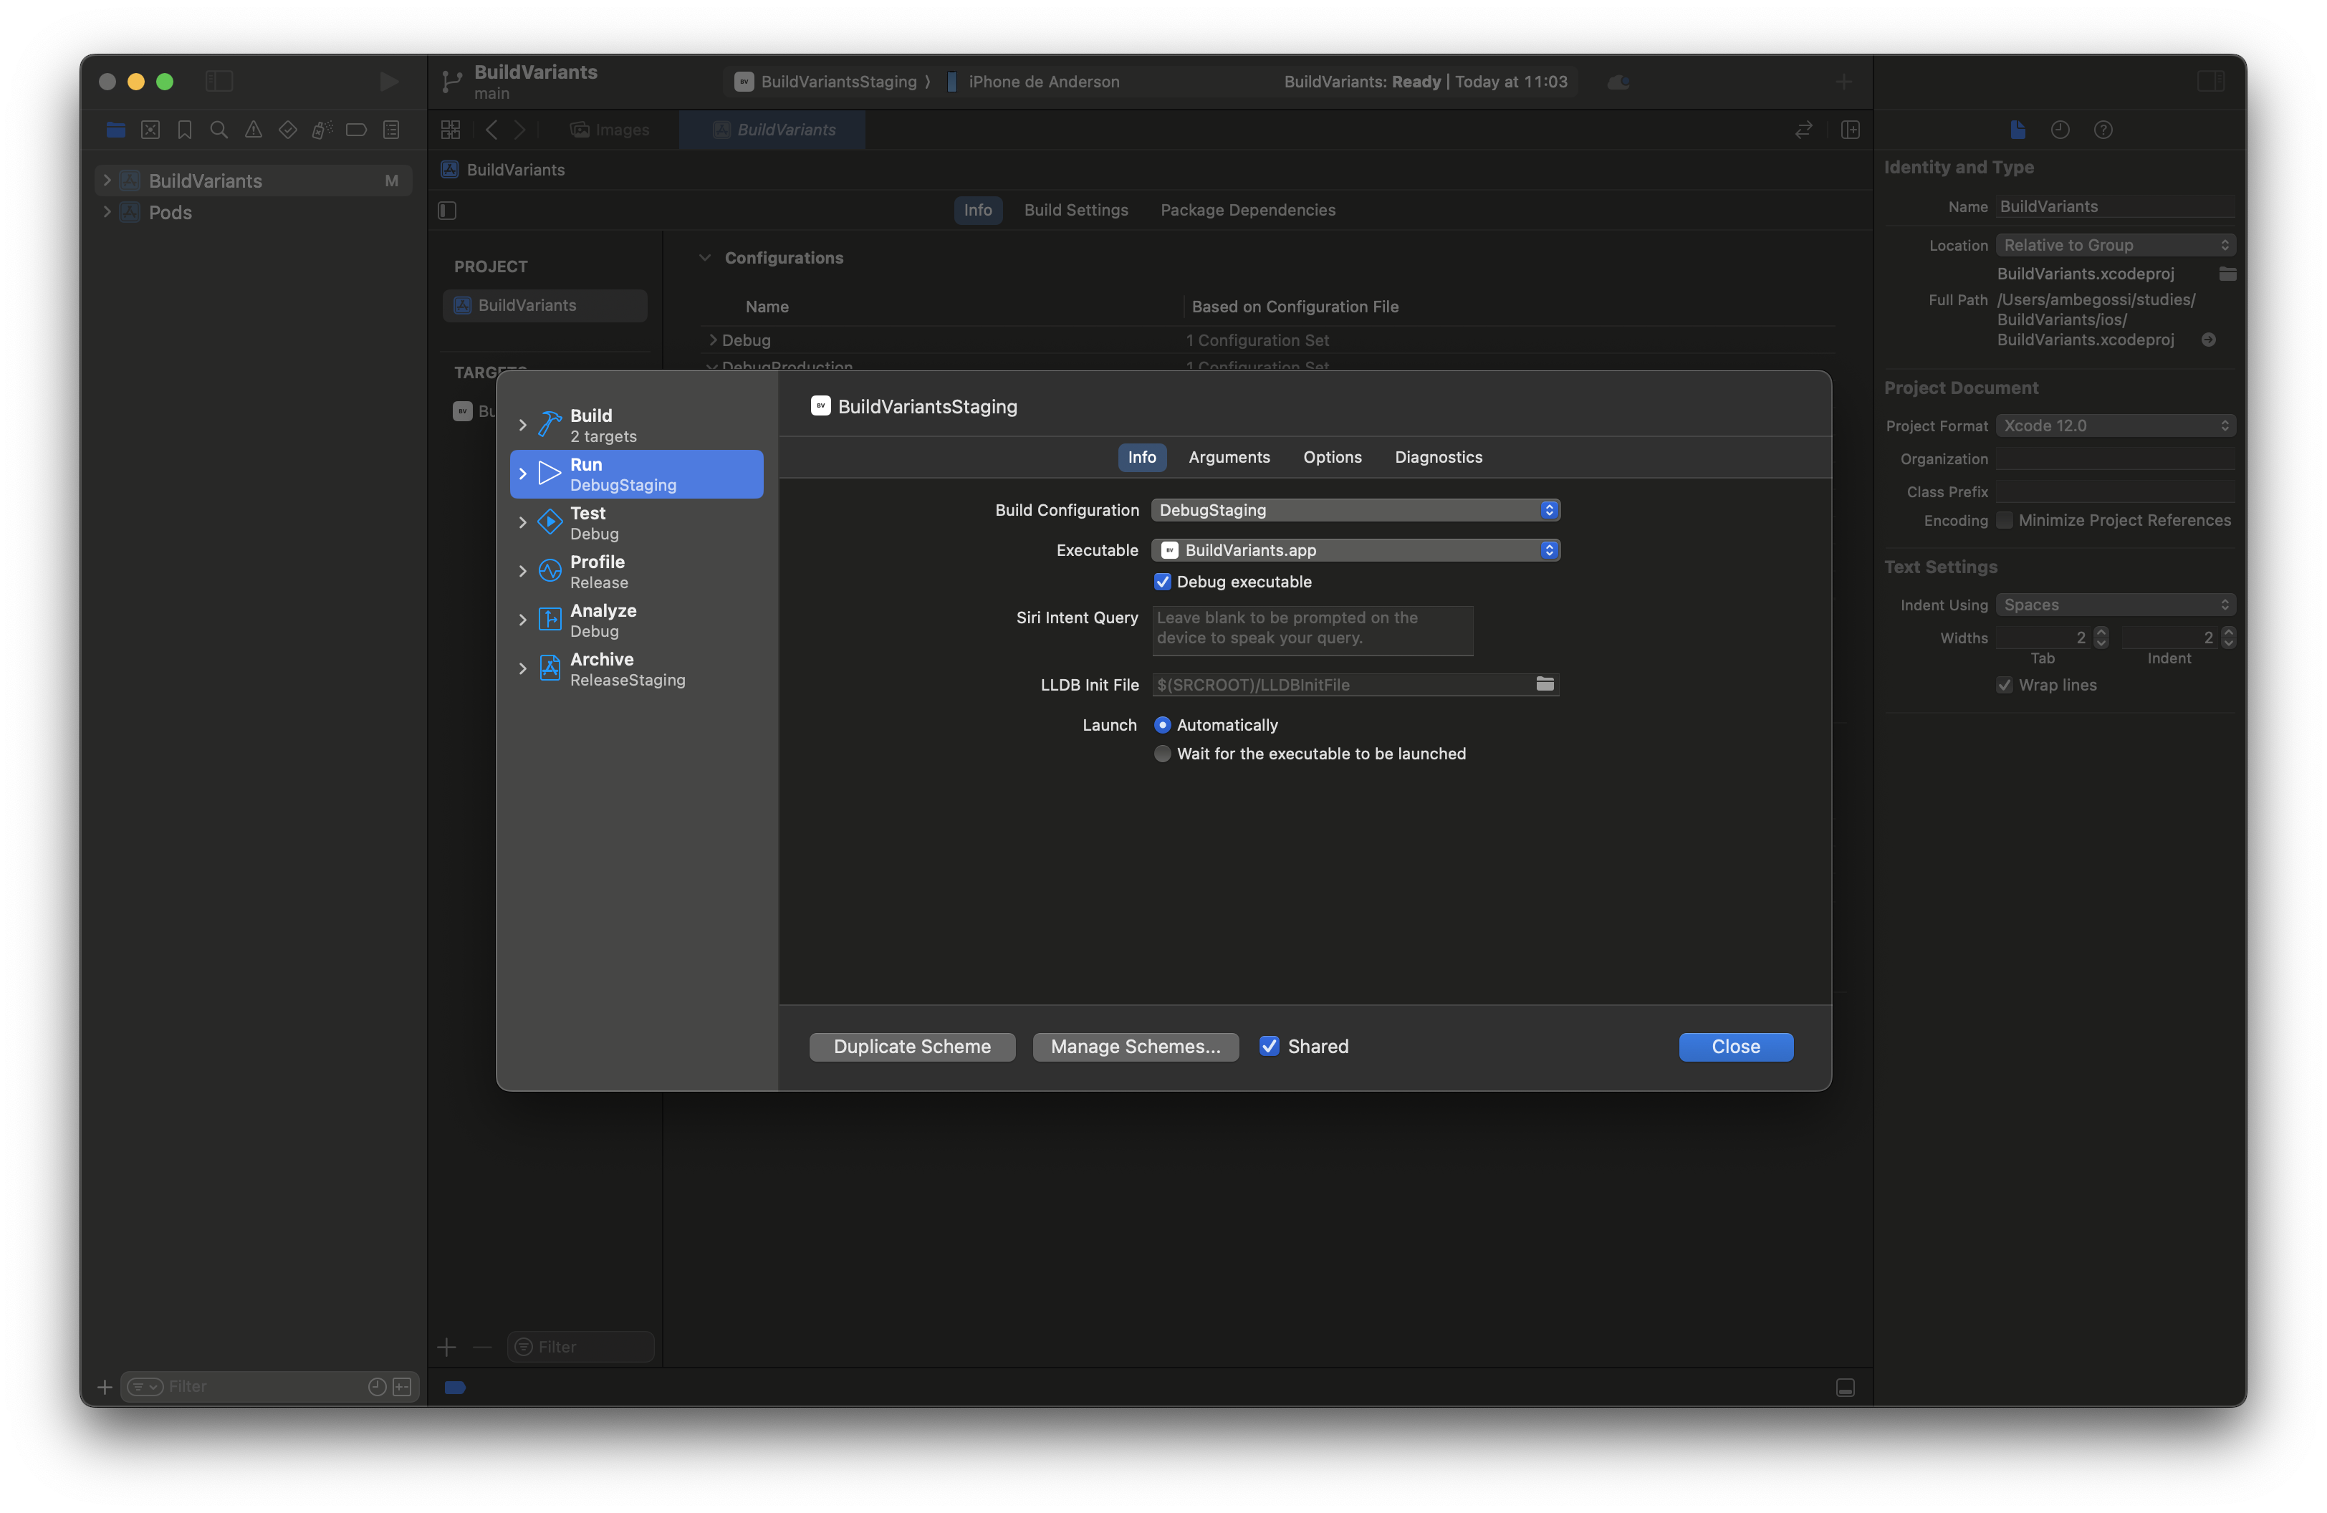Open the Report navigator icon

coord(391,129)
